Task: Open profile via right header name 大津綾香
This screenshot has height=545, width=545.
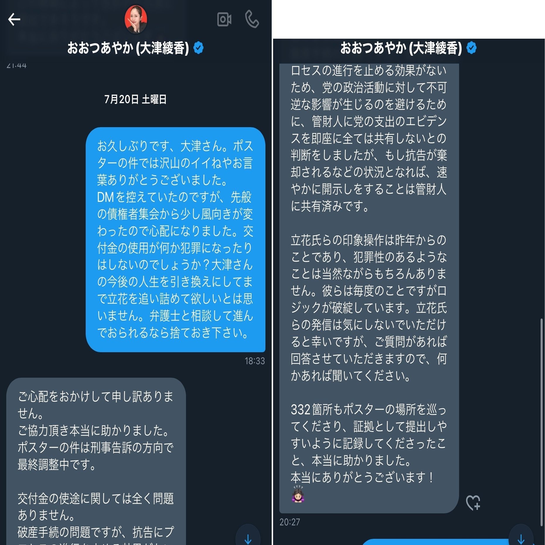Action: click(435, 48)
